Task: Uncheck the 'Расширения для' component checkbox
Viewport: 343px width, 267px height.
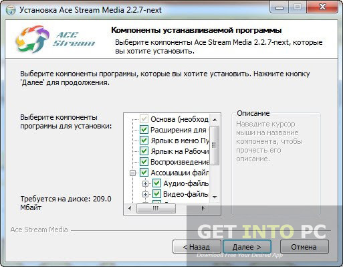Action: pos(144,129)
